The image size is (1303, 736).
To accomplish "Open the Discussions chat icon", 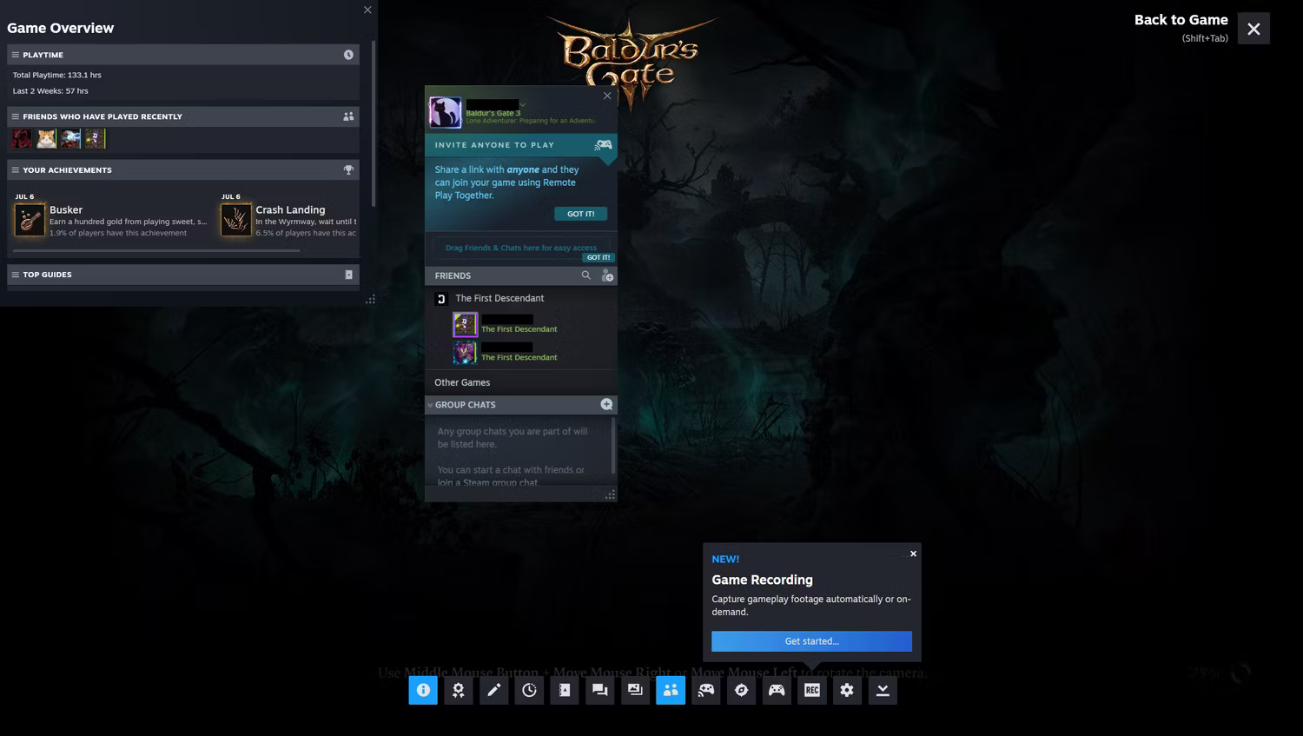I will point(599,690).
